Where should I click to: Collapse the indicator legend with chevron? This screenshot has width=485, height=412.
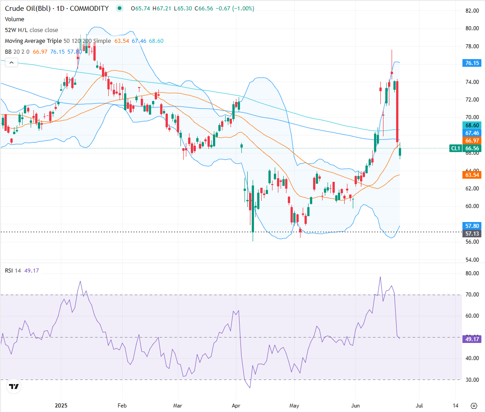tap(11, 63)
